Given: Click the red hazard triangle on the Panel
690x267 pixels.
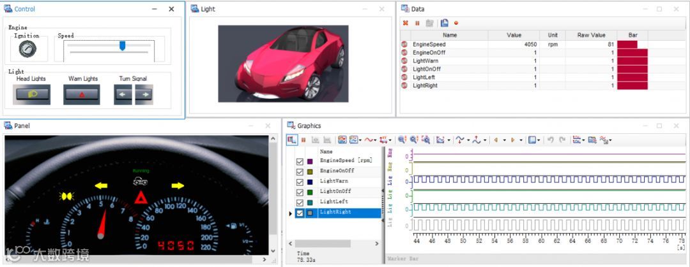Looking at the screenshot, I should coord(141,197).
